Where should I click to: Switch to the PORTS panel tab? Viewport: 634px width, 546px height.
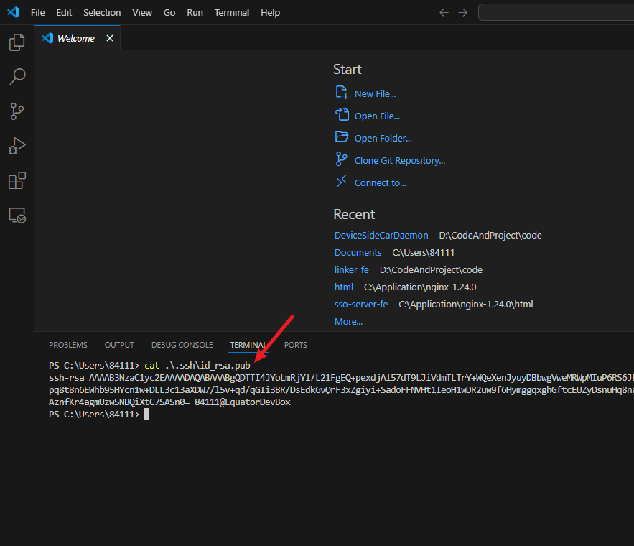pyautogui.click(x=295, y=345)
